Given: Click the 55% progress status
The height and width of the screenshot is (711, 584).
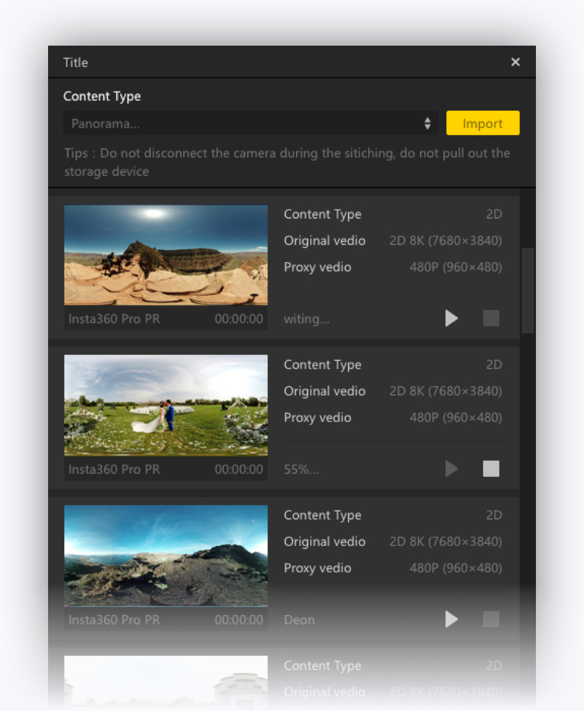Looking at the screenshot, I should [x=301, y=470].
